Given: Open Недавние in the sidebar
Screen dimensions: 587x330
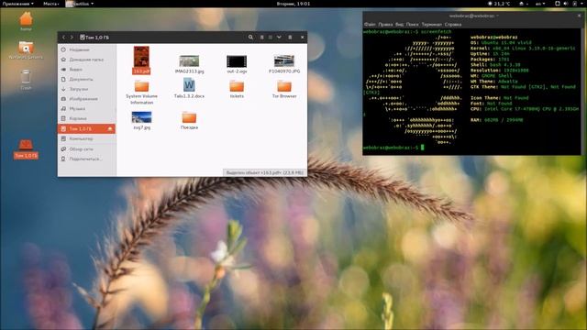Looking at the screenshot, I should [x=87, y=49].
